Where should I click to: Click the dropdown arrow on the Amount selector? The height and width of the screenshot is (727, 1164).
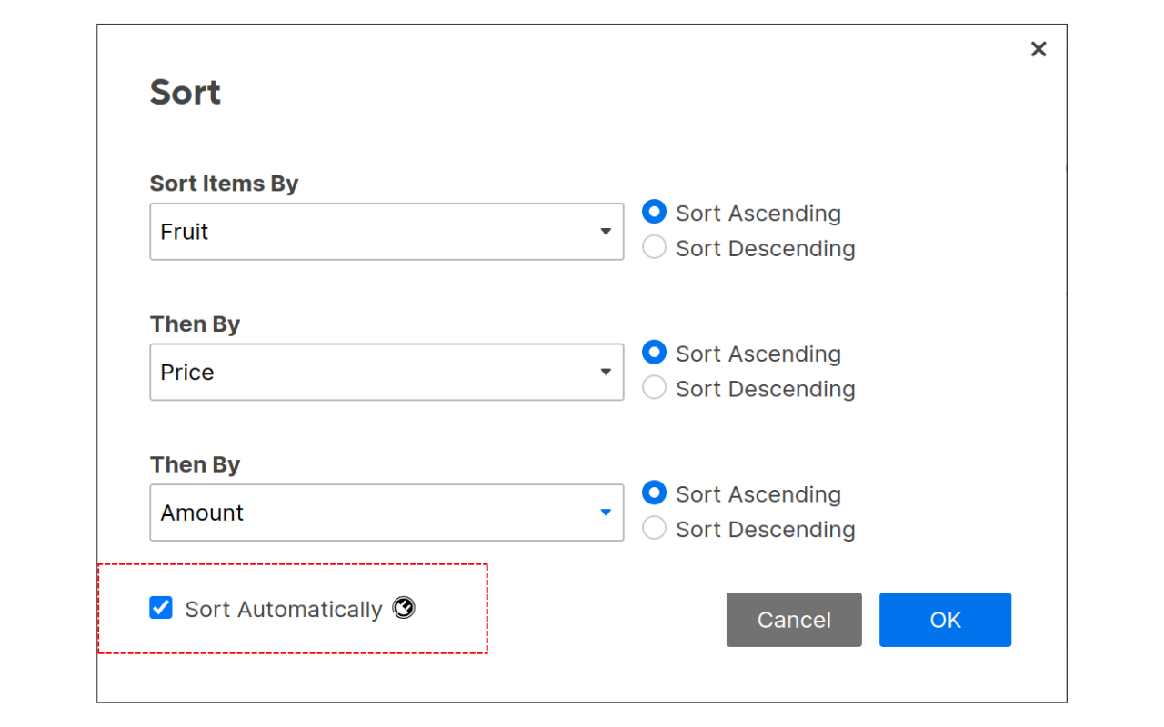coord(606,512)
